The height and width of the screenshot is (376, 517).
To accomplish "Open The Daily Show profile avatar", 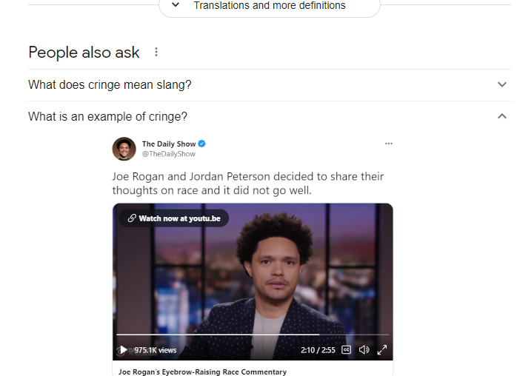I will coord(124,149).
